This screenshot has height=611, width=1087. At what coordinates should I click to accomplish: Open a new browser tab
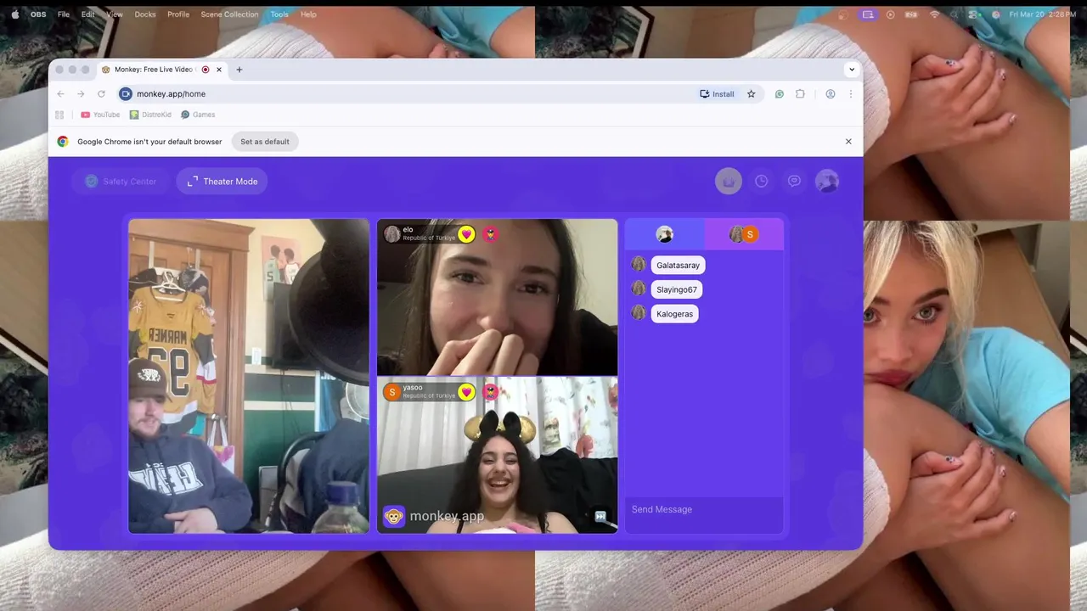(239, 70)
